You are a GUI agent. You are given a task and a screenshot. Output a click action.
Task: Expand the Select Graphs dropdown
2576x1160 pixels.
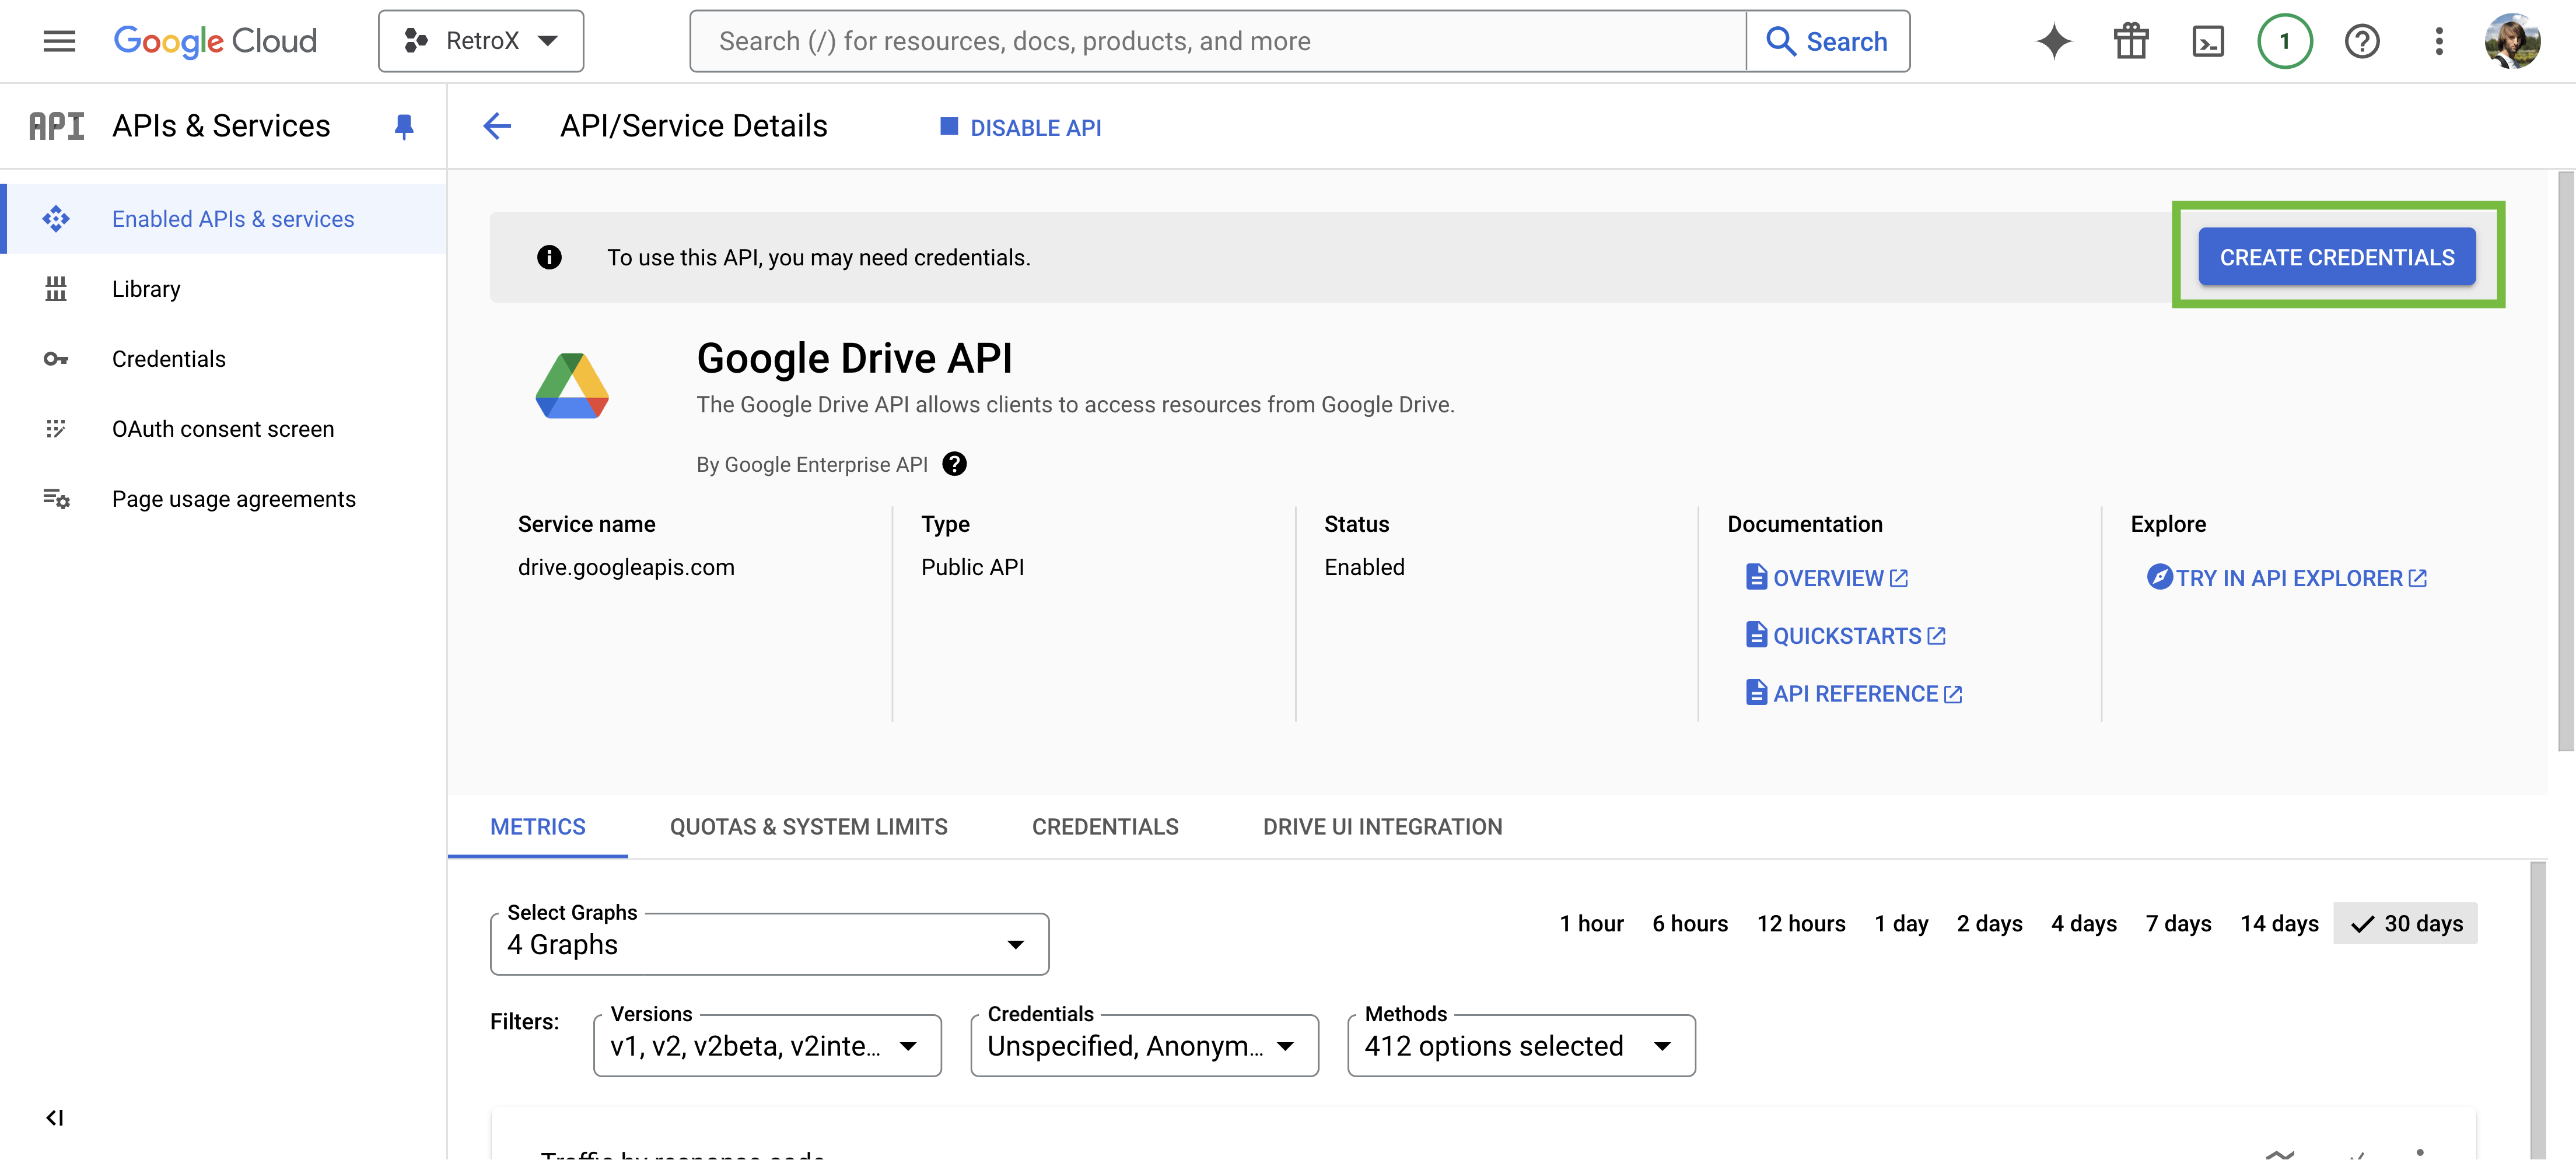pos(769,944)
